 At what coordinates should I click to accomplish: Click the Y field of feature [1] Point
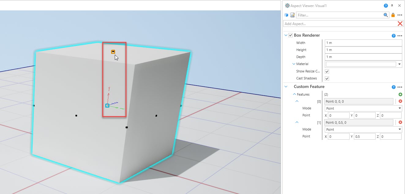point(364,137)
